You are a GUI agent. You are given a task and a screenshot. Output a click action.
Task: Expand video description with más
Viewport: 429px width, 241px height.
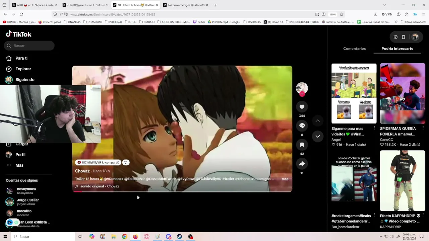pyautogui.click(x=285, y=179)
